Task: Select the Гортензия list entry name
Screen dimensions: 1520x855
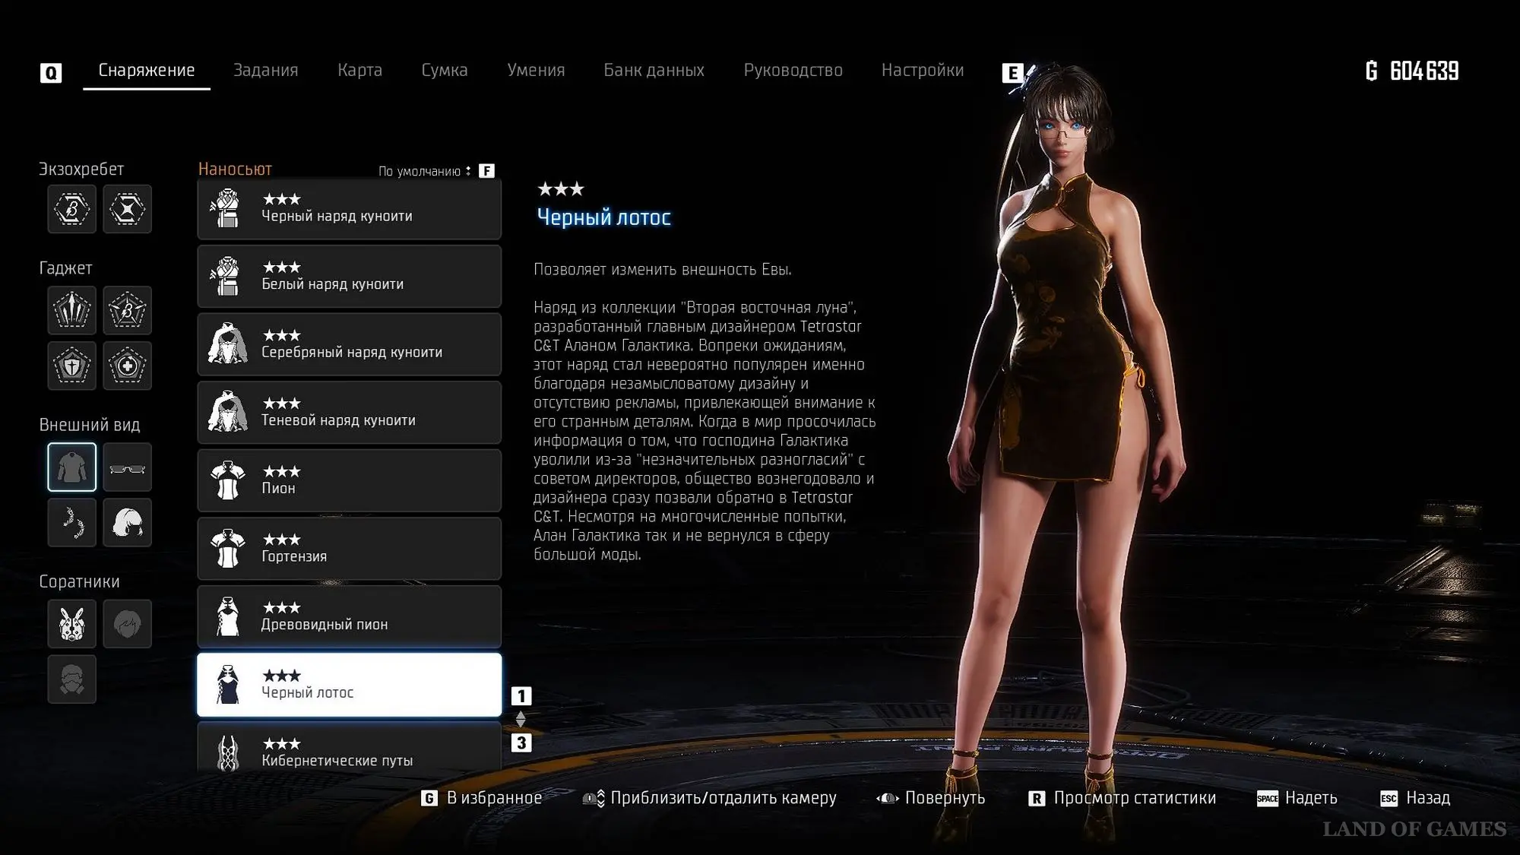Action: pos(294,556)
